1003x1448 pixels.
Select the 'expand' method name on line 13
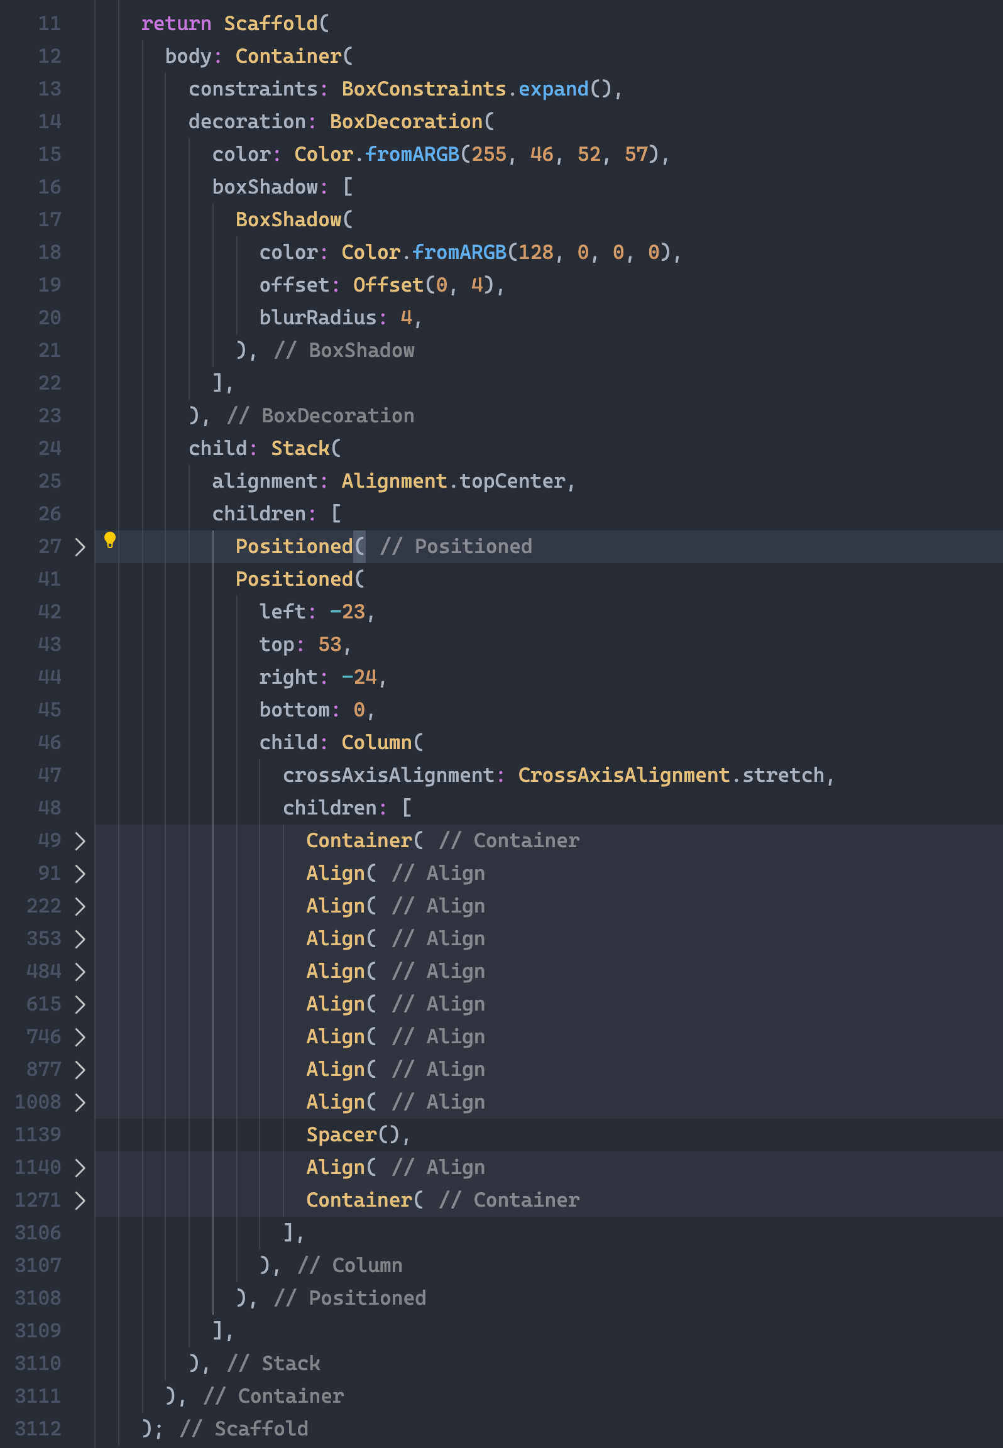[554, 89]
